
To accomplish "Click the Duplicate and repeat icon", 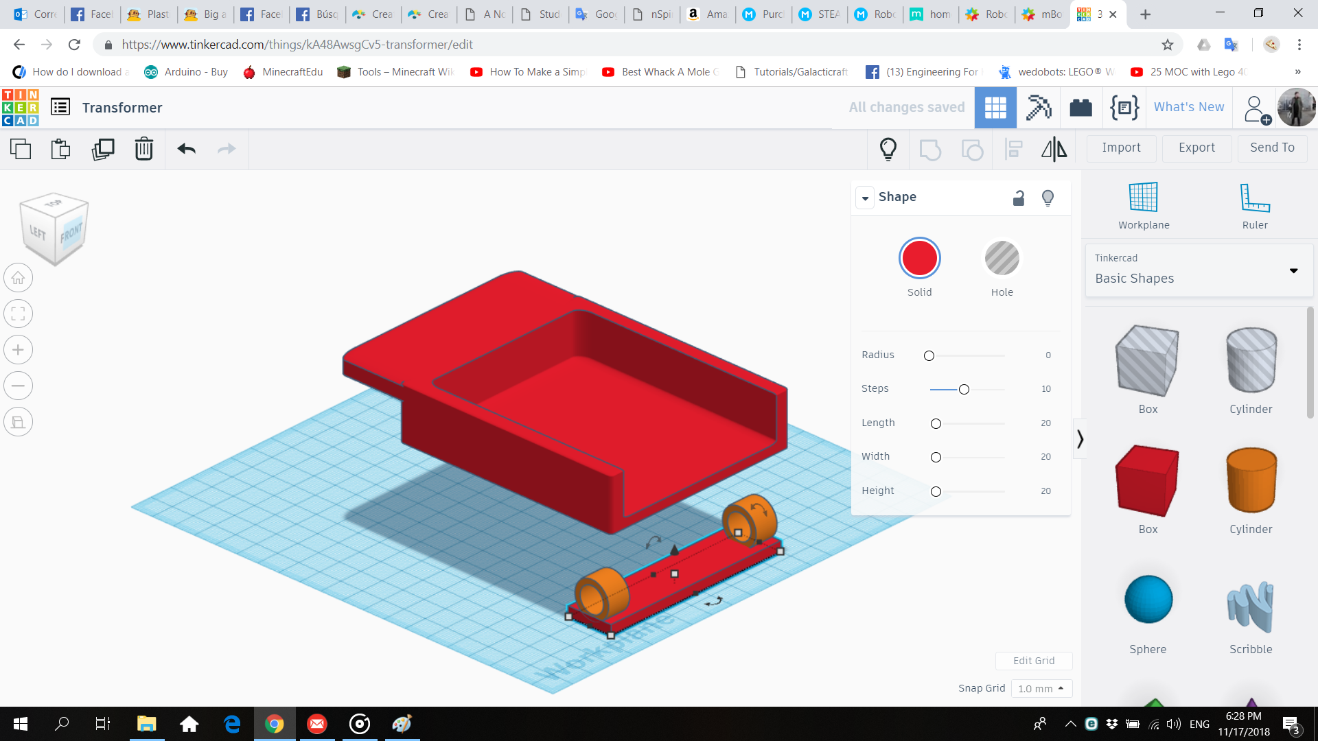I will click(103, 149).
